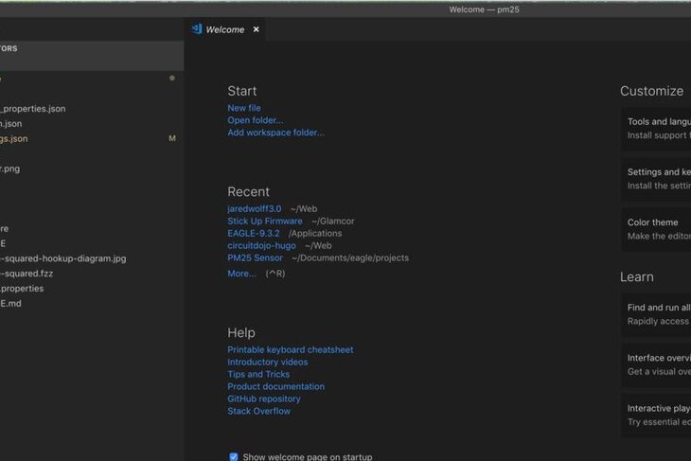Open Interactive playground card
This screenshot has height=461, width=691.
656,416
